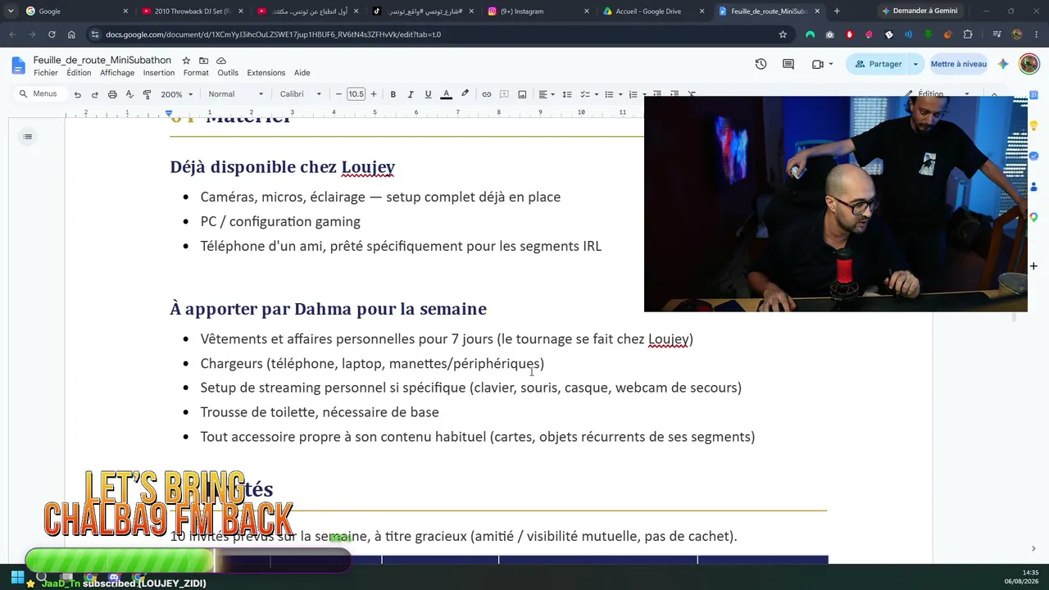The image size is (1049, 590).
Task: Open the Outils menu
Action: [228, 73]
